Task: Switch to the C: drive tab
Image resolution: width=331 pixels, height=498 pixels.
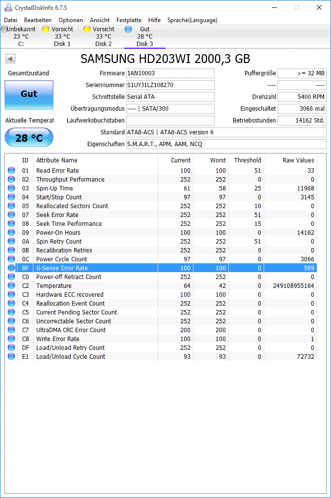Action: (21, 36)
